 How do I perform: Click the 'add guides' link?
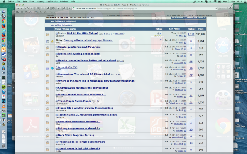click(56, 25)
